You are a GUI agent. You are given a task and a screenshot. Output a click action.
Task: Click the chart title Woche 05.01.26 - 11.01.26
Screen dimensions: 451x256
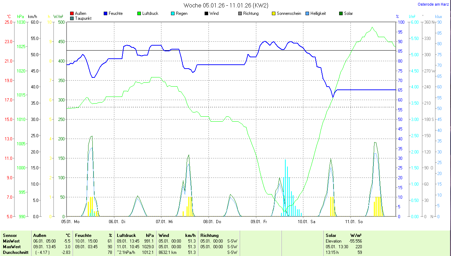tap(226, 5)
